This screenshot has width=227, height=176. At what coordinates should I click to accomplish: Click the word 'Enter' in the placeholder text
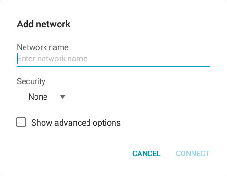click(x=26, y=59)
